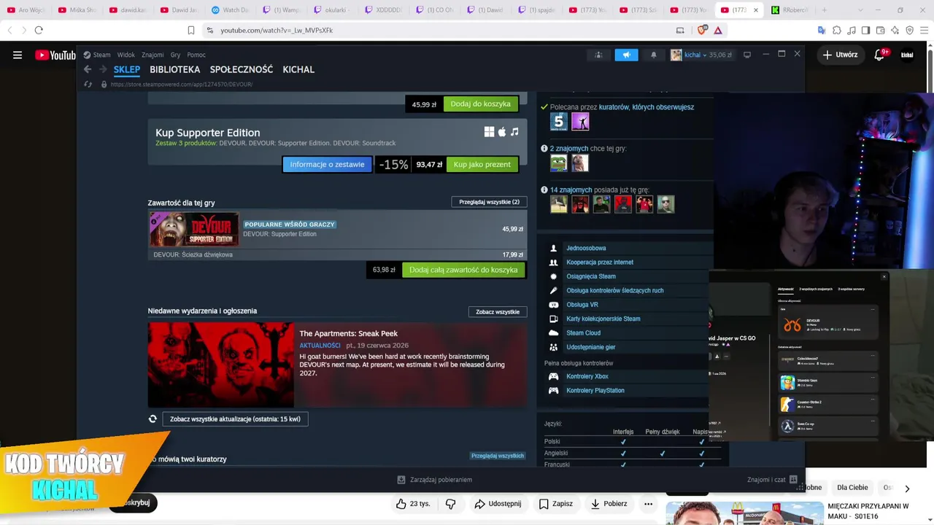934x525 pixels.
Task: Open the KICHAL profile tab
Action: [x=298, y=69]
